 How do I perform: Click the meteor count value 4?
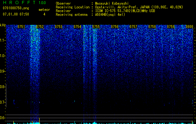(x=44, y=14)
